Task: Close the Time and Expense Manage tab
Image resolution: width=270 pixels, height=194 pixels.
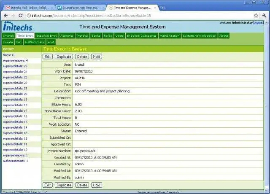Action: tap(155, 8)
